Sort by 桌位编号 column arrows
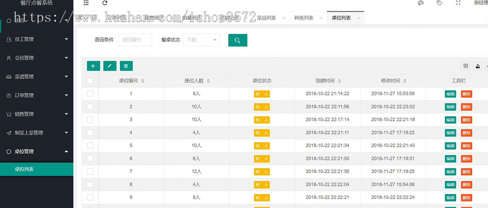Viewport: 488px width, 208px height. tap(143, 81)
